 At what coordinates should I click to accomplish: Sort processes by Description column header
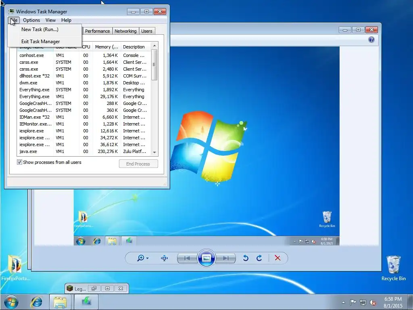[136, 47]
